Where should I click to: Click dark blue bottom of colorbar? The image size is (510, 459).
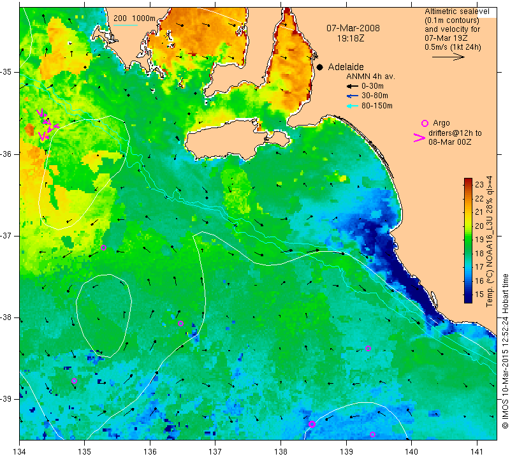468,298
